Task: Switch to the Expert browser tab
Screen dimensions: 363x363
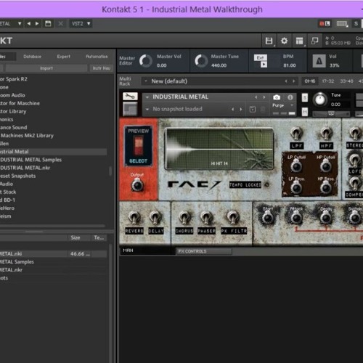Action: click(x=64, y=57)
